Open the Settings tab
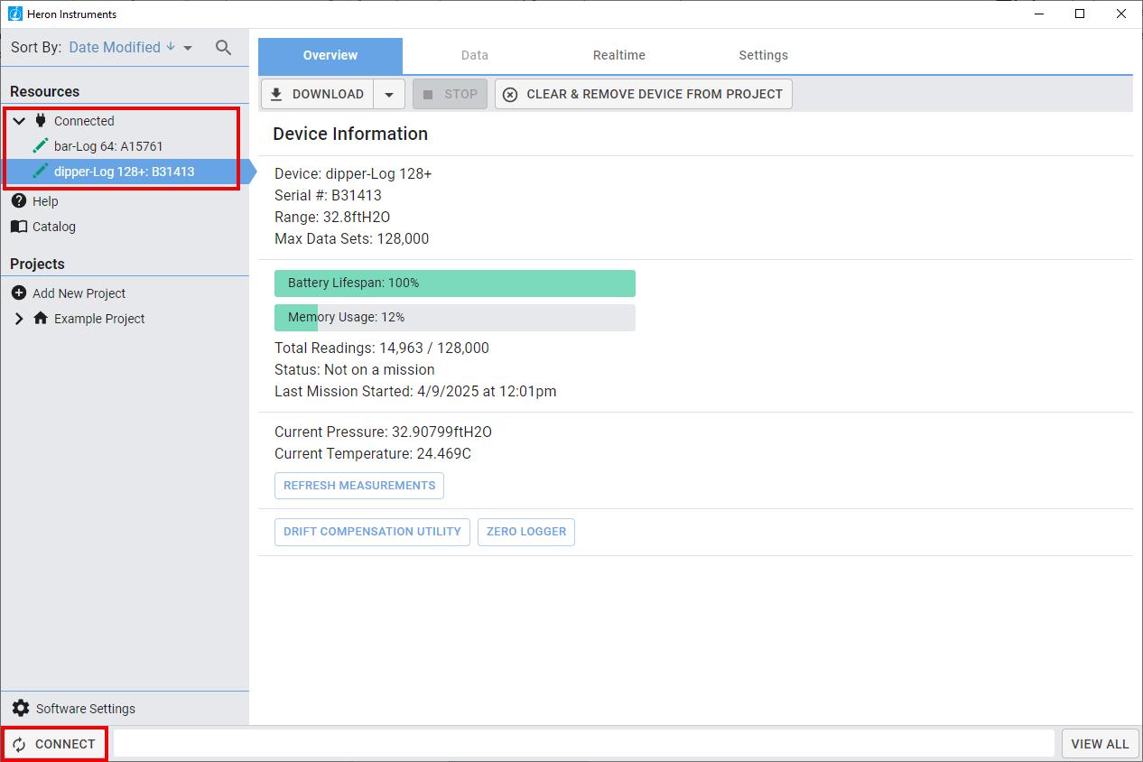 [764, 55]
